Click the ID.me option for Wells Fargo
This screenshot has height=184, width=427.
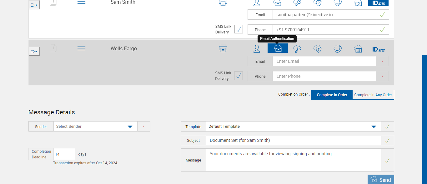pos(378,49)
